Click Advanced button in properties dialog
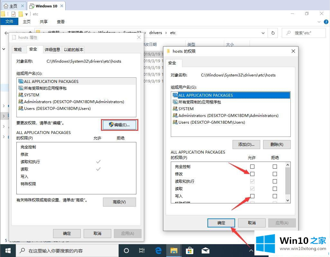The image size is (330, 257). pos(119,202)
